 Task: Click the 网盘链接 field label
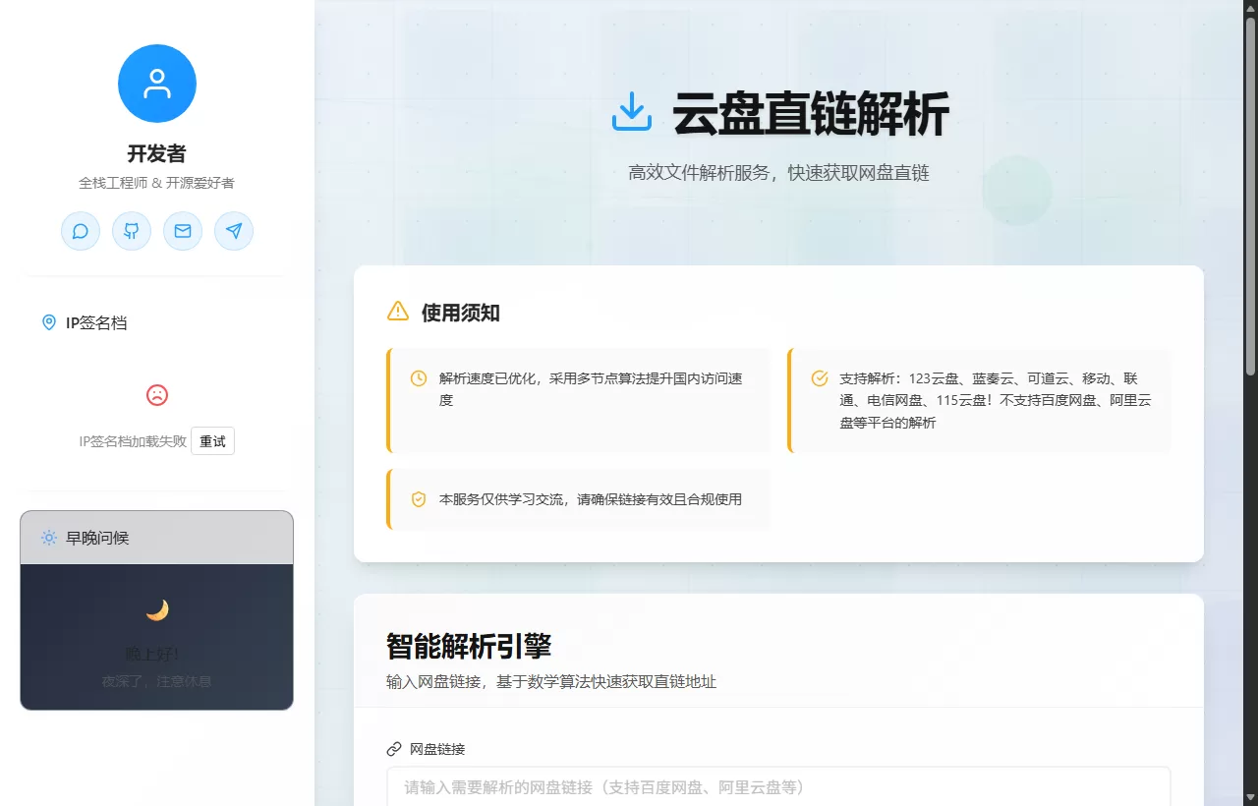[437, 749]
